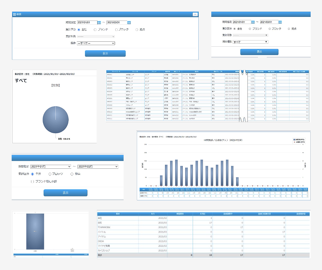
Task: Open the 2021年03月 end month dropdown
Action: [x=98, y=167]
